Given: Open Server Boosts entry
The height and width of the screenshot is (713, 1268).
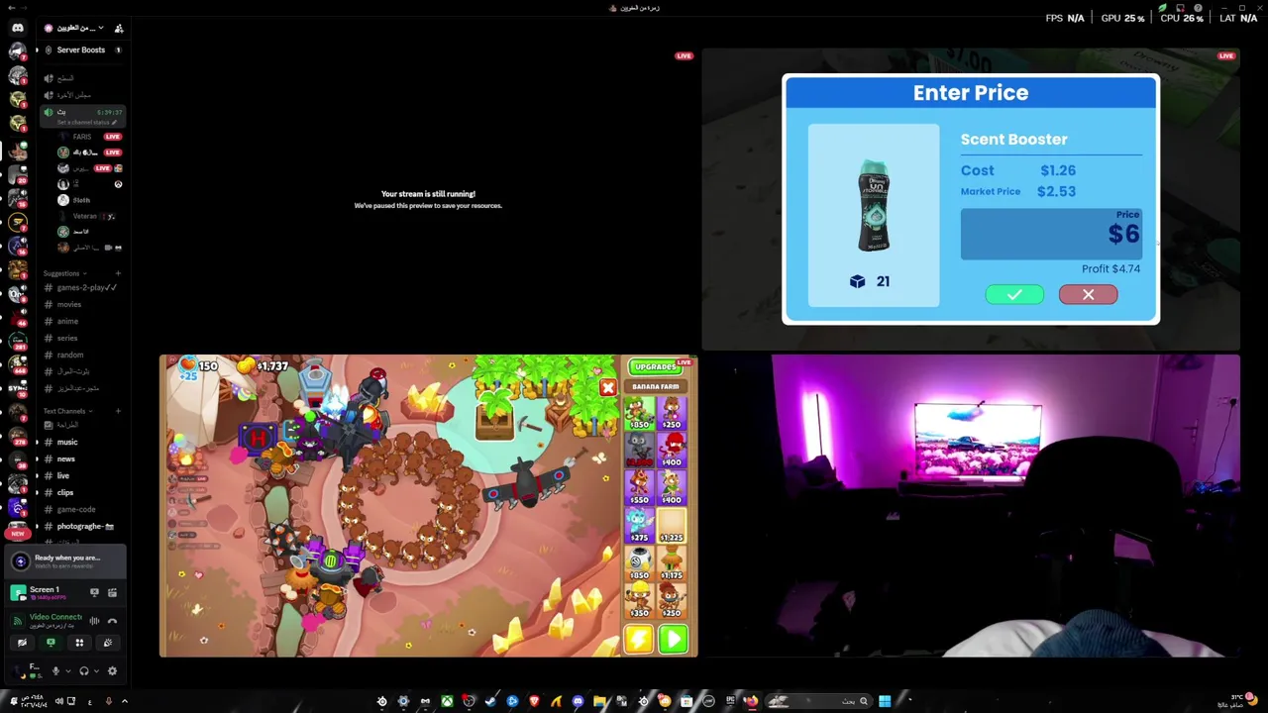Looking at the screenshot, I should pyautogui.click(x=81, y=50).
